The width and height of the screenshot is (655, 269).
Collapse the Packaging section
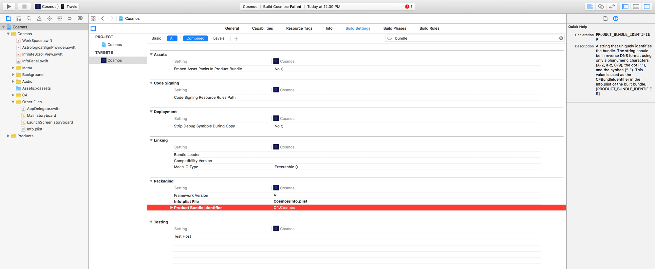click(x=151, y=181)
